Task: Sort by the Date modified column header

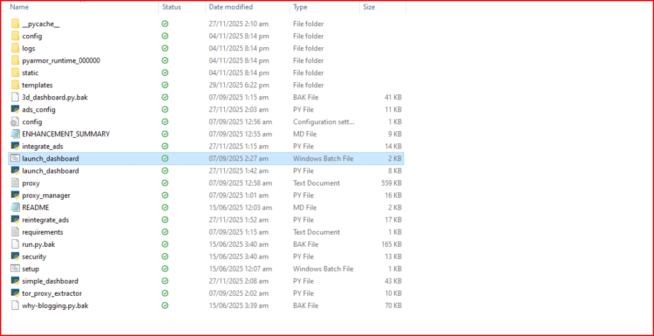Action: [x=231, y=7]
